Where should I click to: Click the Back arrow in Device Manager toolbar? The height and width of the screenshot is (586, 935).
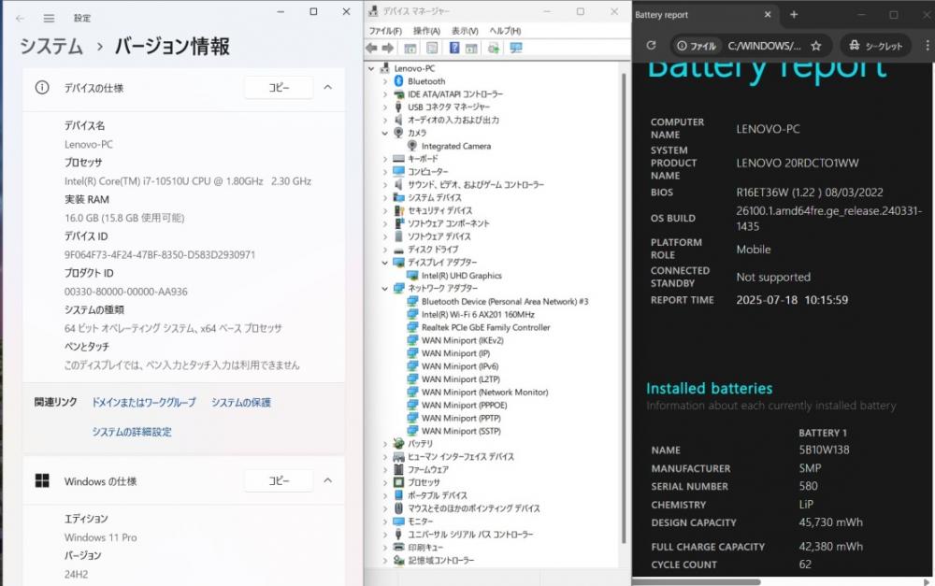(x=371, y=48)
